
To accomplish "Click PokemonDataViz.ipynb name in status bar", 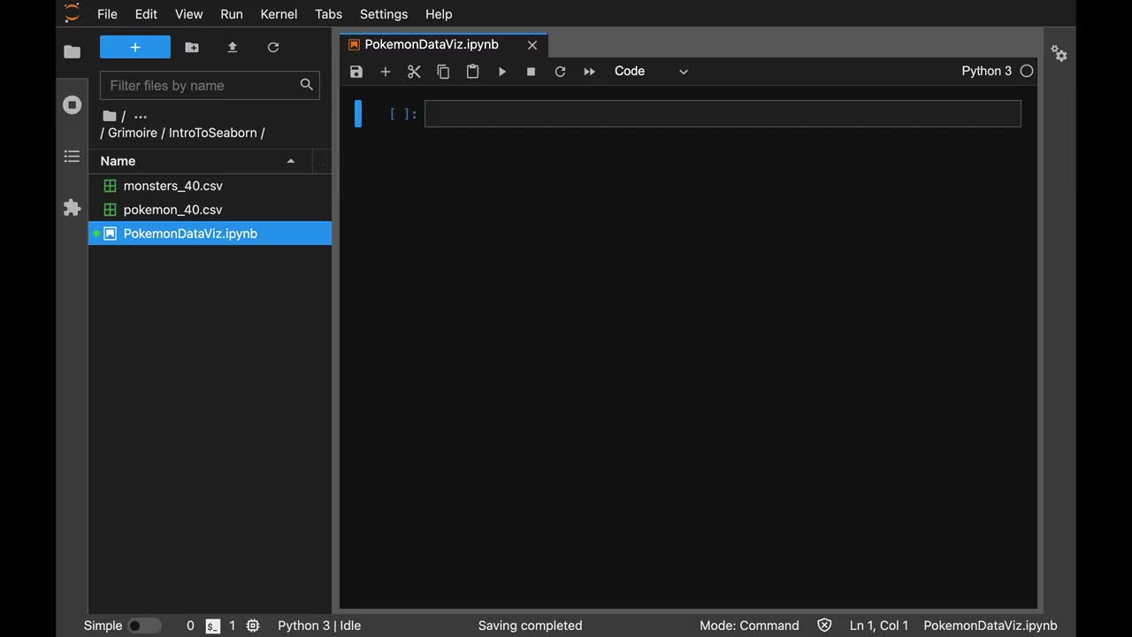I will (x=990, y=625).
